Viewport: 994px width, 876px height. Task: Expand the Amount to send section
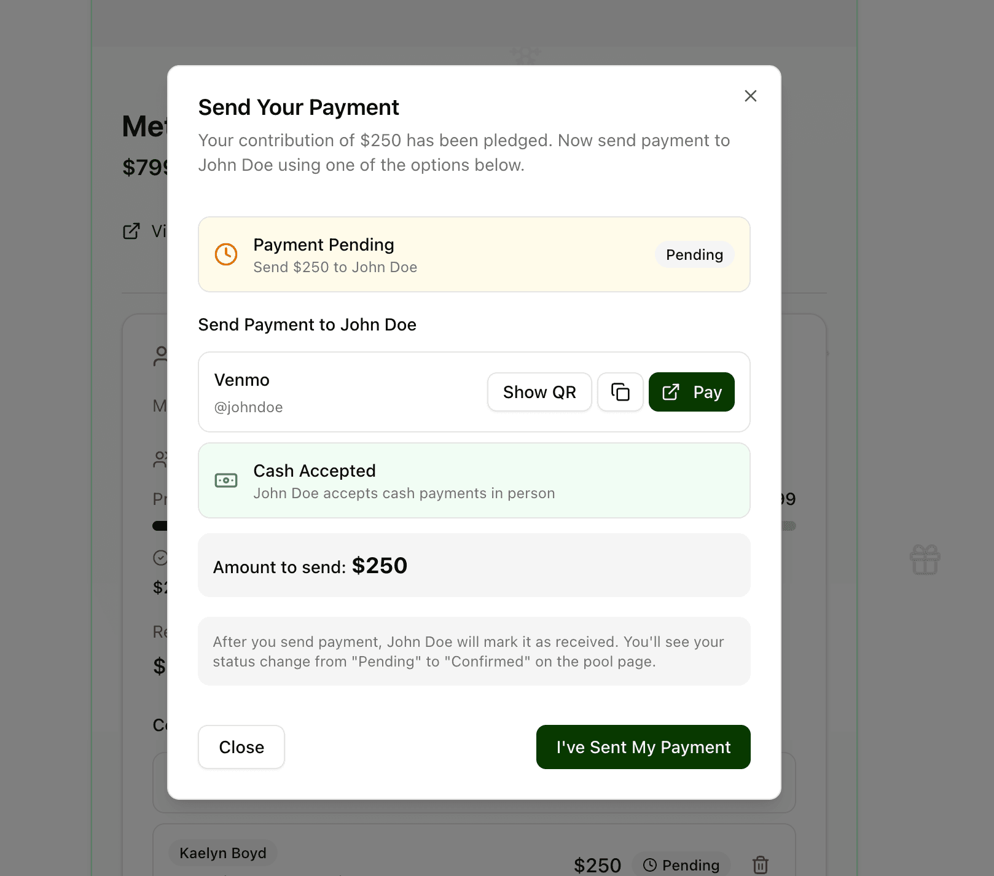coord(473,565)
